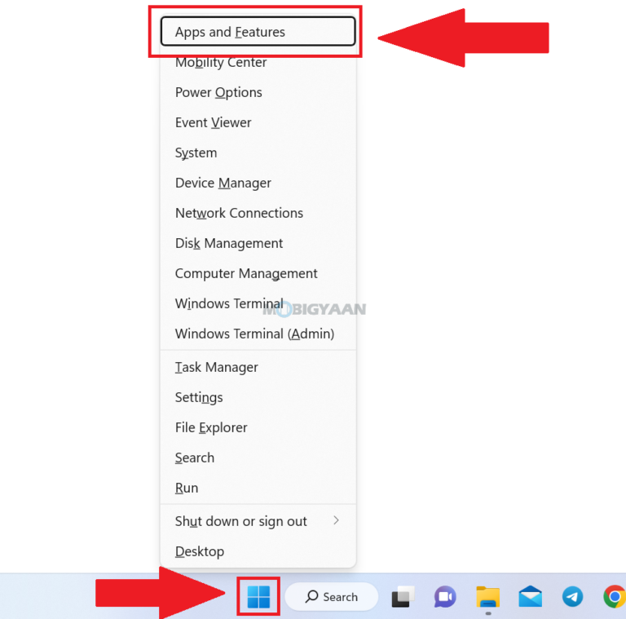Open Device Manager entry
The image size is (626, 619).
point(258,183)
